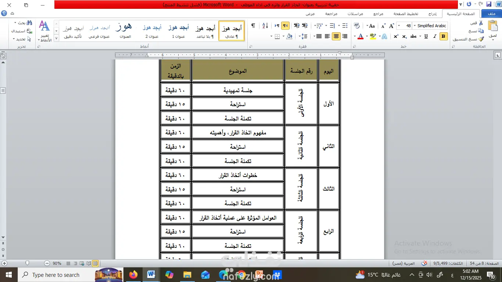Click the multilevel list icon
502x282 pixels.
tap(319, 26)
